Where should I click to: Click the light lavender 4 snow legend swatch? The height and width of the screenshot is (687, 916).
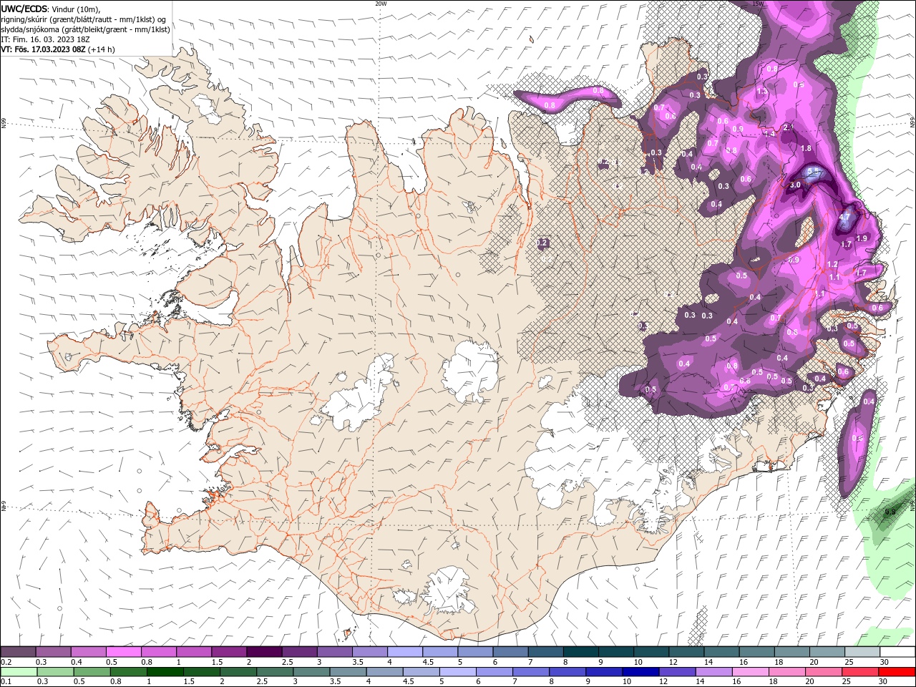[x=405, y=652]
